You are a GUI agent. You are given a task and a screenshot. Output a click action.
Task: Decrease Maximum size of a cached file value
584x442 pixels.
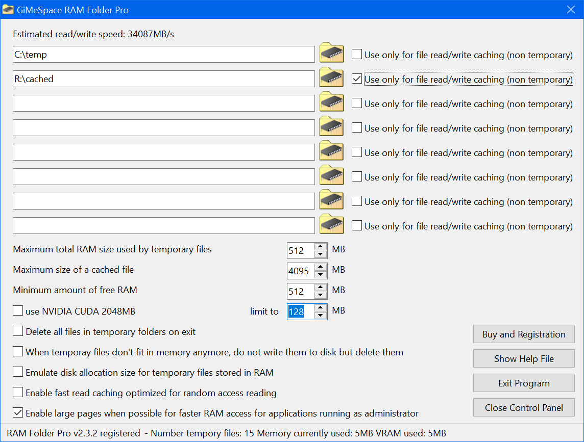[x=321, y=274]
